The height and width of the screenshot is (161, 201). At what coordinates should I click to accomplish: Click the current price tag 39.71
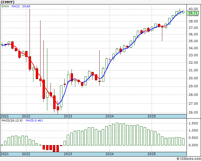pyautogui.click(x=193, y=13)
